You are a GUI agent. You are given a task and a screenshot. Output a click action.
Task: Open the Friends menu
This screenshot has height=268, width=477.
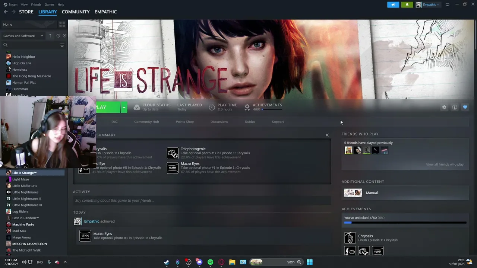pyautogui.click(x=36, y=4)
